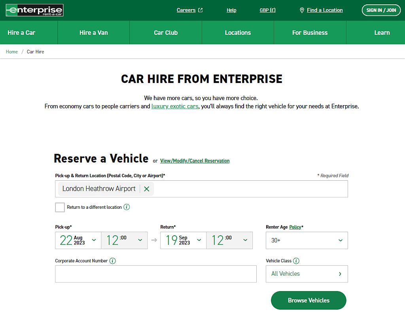
Task: Click the Enterprise rent-a-car logo
Action: pyautogui.click(x=34, y=10)
